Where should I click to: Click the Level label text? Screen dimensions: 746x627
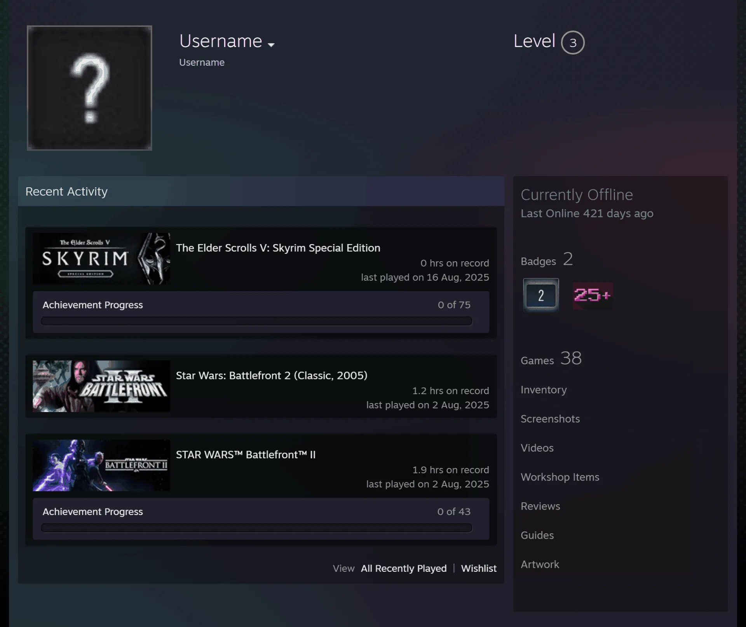click(534, 41)
